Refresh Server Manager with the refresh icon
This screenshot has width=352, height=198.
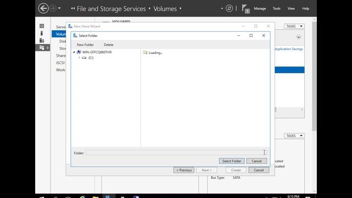pos(229,9)
